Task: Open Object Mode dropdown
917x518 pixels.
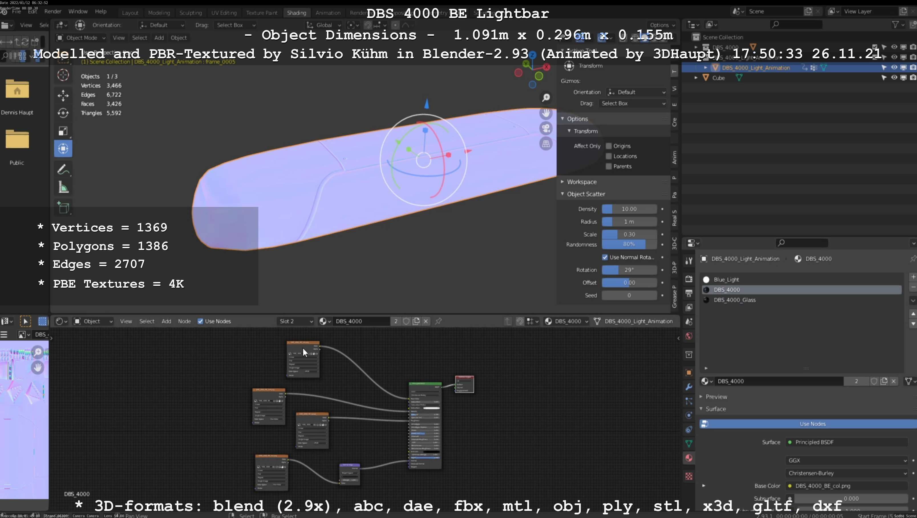Action: pos(81,38)
